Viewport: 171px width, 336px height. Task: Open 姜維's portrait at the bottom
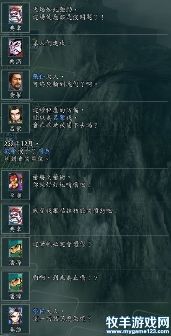point(16,316)
